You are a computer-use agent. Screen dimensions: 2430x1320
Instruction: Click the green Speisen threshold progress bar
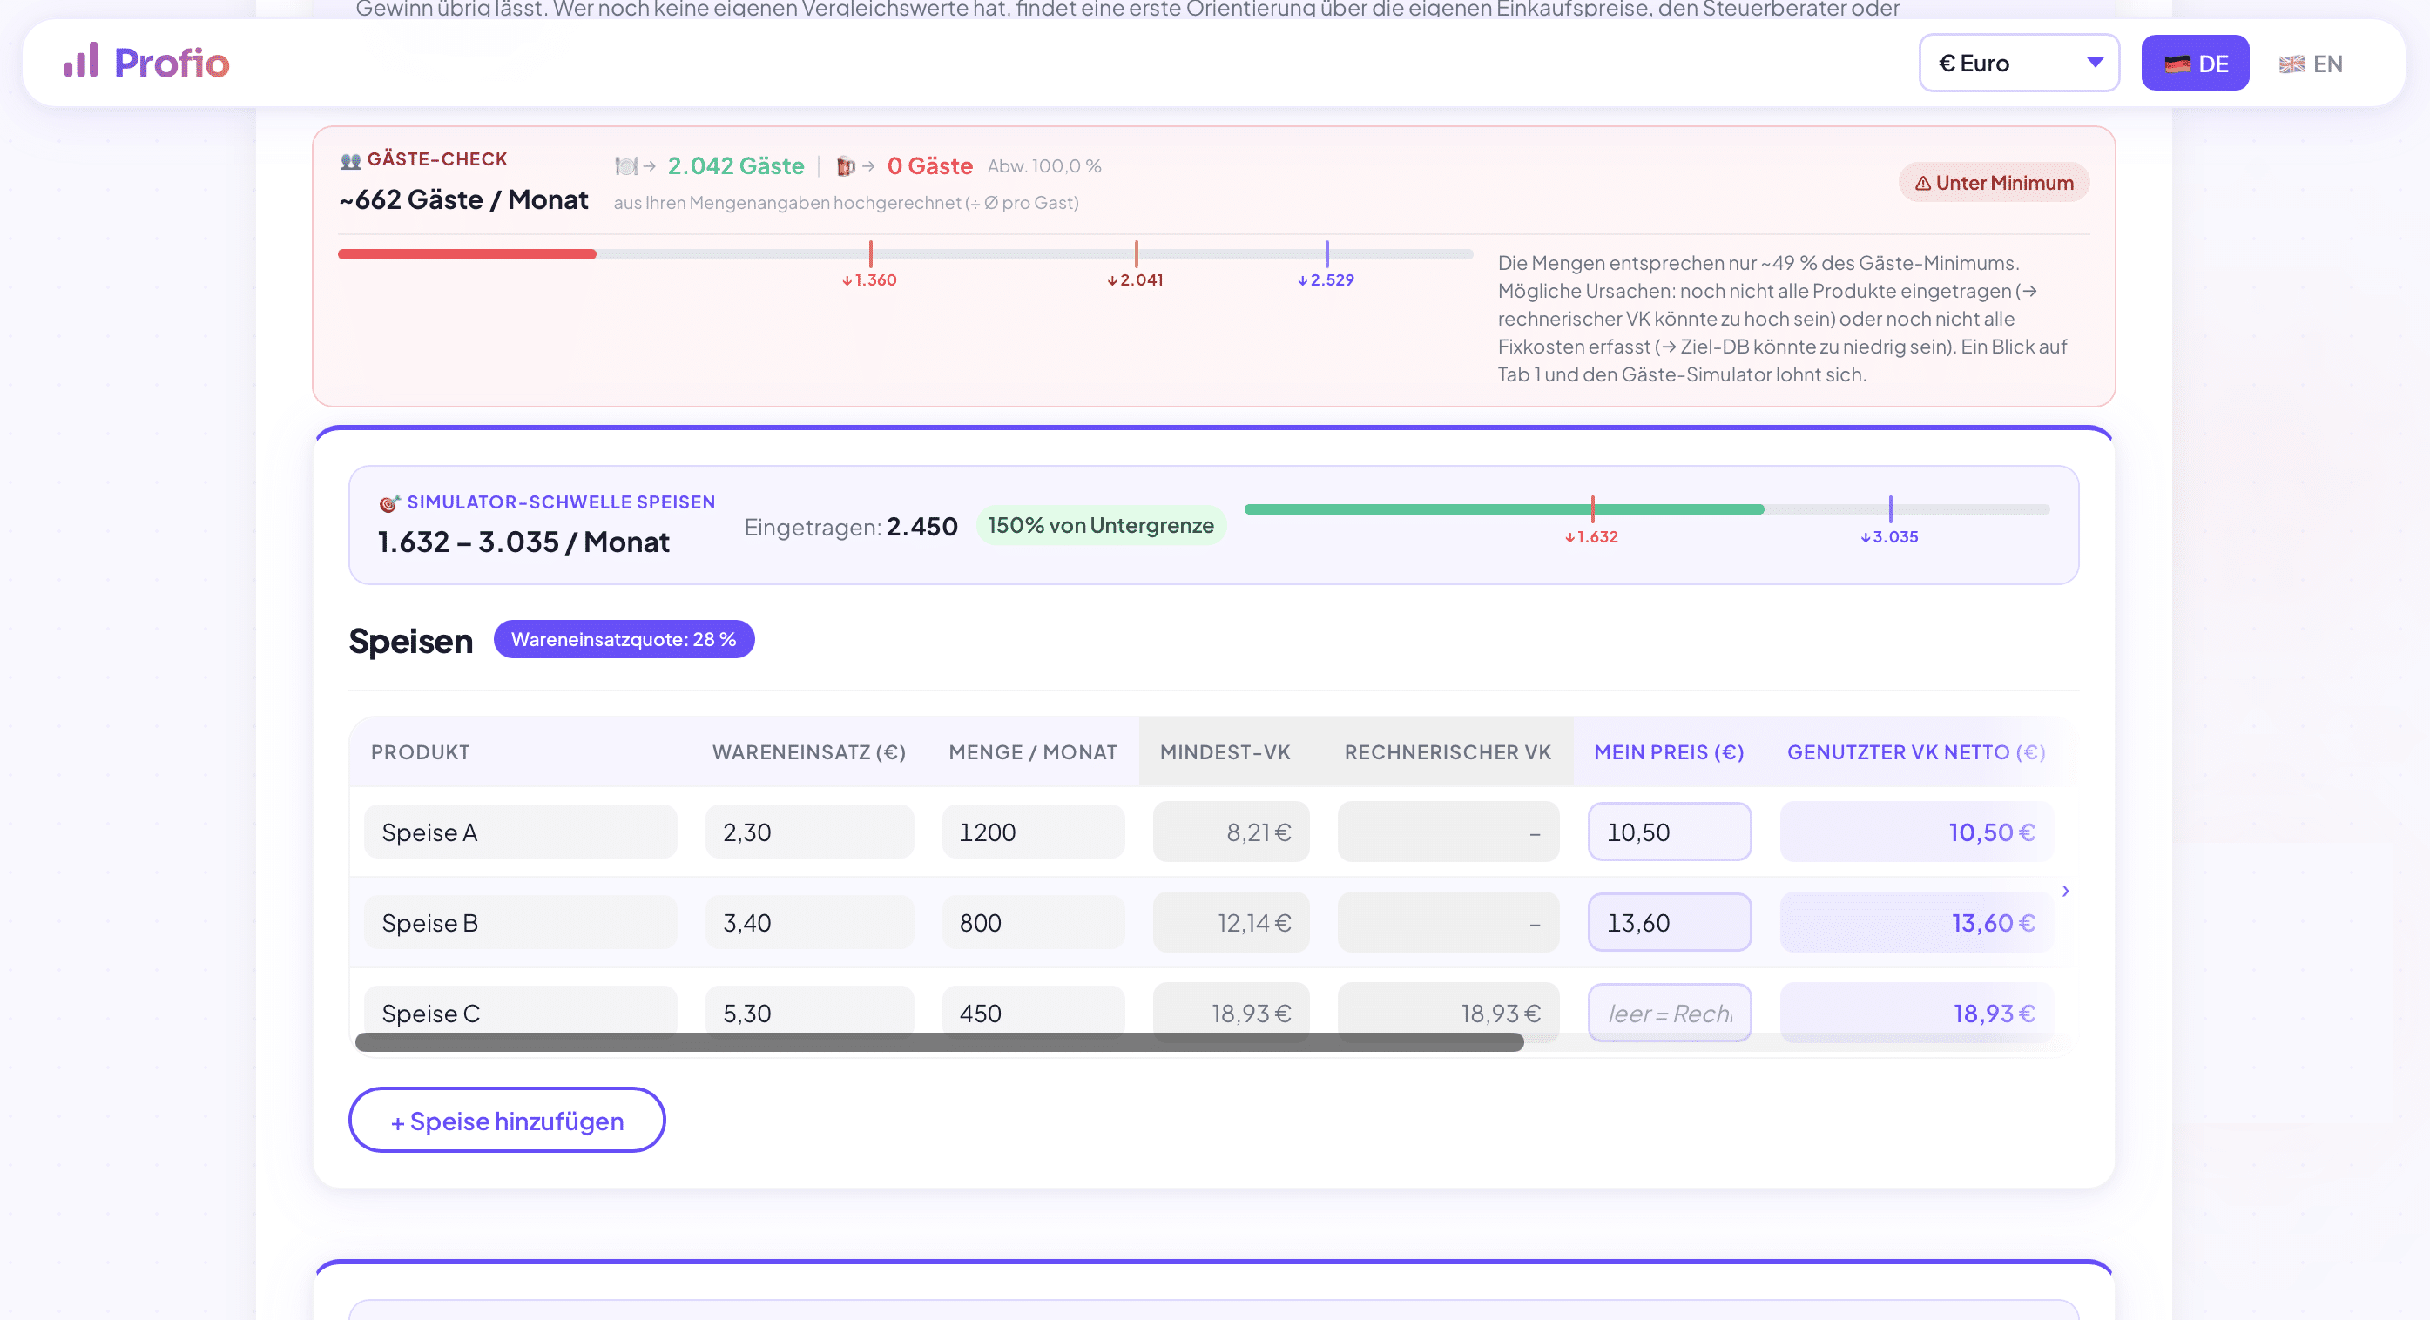tap(1503, 509)
